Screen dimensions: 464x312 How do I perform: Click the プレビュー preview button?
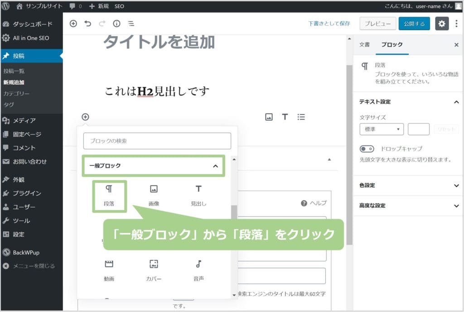(378, 24)
